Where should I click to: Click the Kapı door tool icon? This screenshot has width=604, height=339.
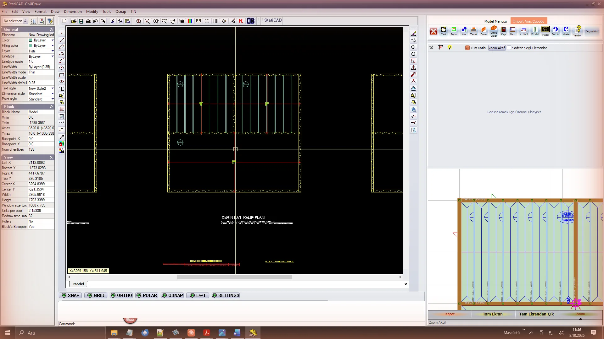click(x=503, y=30)
